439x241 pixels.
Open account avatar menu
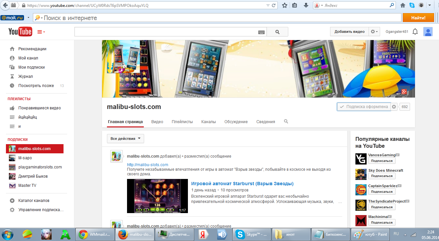tap(428, 32)
